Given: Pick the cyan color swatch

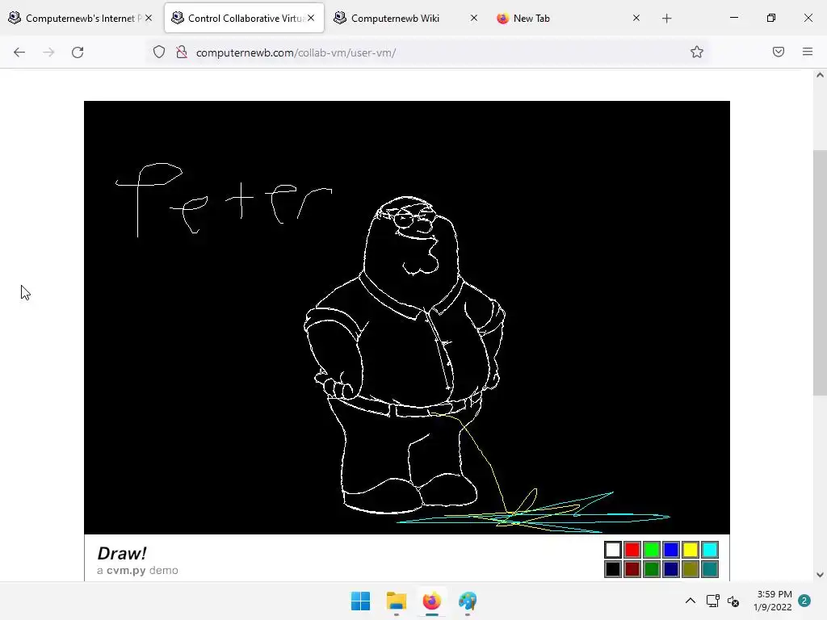Looking at the screenshot, I should coord(710,550).
